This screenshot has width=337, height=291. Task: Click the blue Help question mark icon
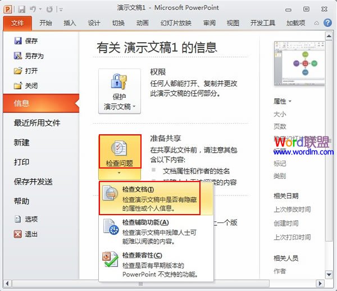[327, 22]
